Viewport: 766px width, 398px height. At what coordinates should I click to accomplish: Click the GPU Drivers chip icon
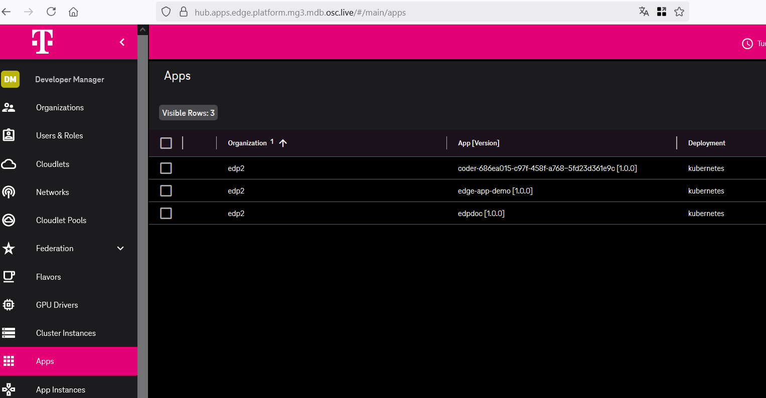(x=9, y=305)
